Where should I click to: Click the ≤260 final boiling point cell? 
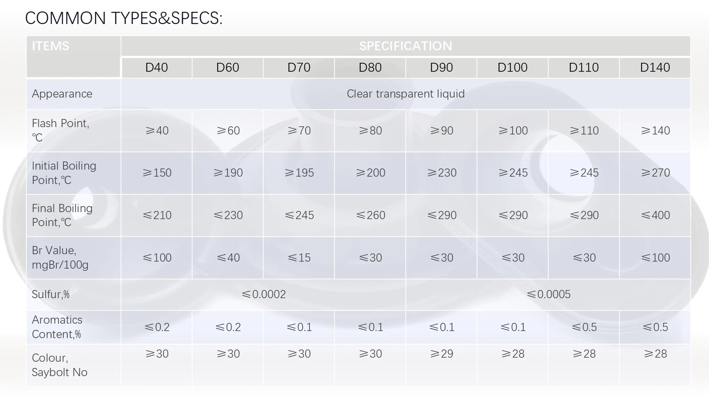click(x=370, y=215)
